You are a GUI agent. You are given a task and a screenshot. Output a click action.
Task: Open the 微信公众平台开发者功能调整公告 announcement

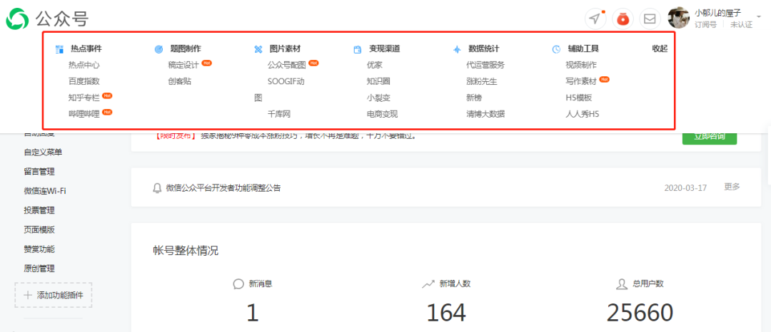tap(223, 188)
